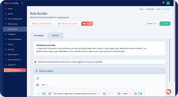Screen dimensions: 178x97
Task: Click drag handle on 60,000 block
Action: click(x=130, y=94)
